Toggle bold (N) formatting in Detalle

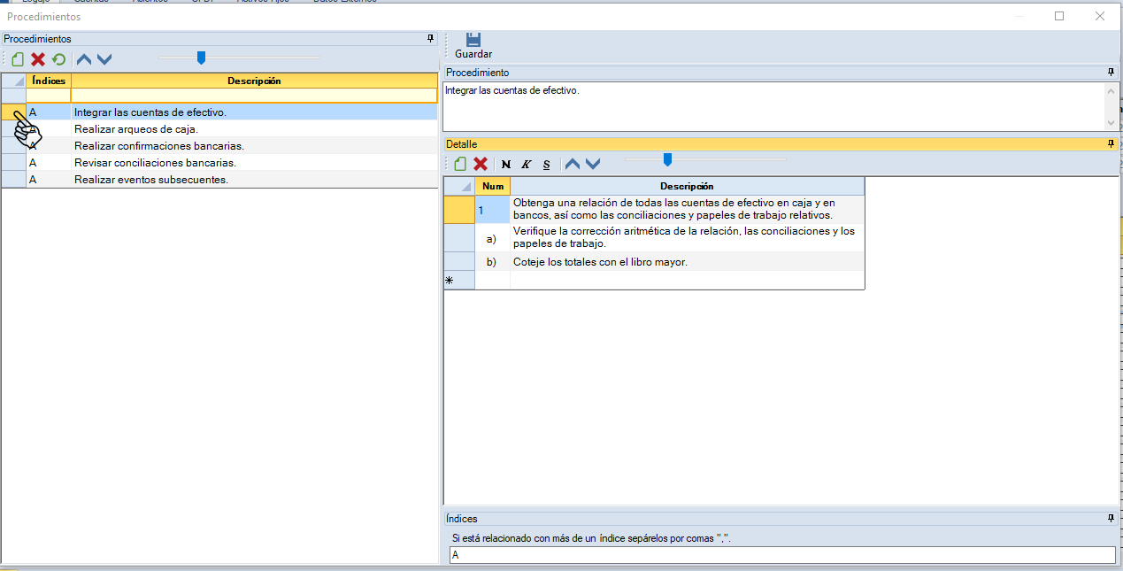coord(506,164)
